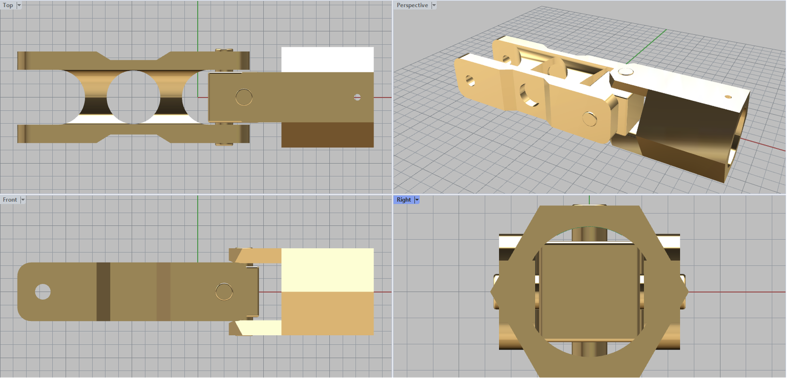The height and width of the screenshot is (380, 787).
Task: Click the square center face in Right view
Action: 589,291
